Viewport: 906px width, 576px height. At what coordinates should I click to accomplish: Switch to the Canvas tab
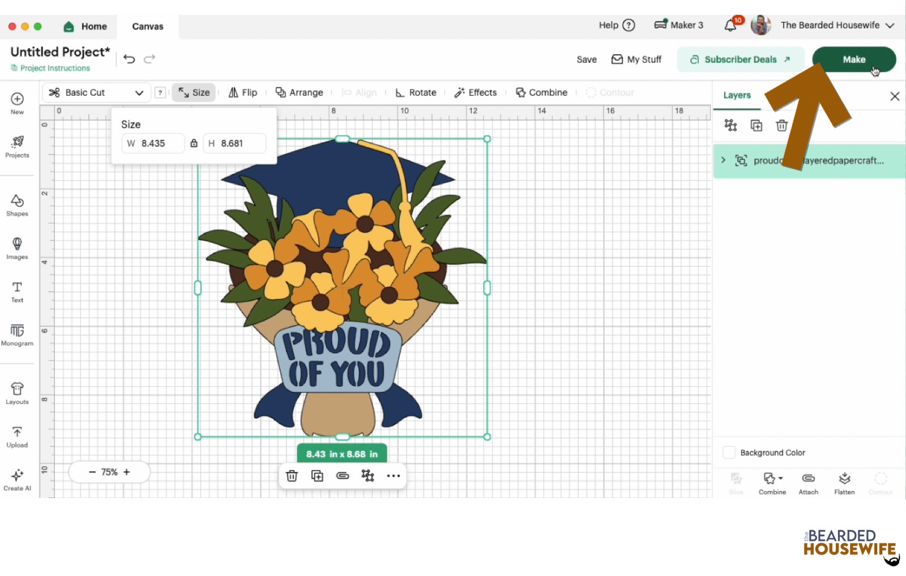148,26
